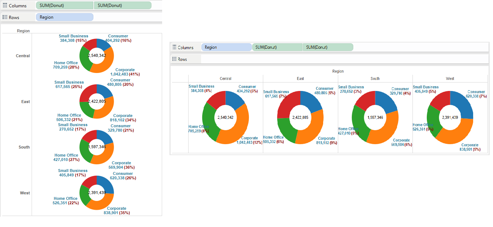This screenshot has width=493, height=227.
Task: Select the Central row header in the left view
Action: point(22,56)
